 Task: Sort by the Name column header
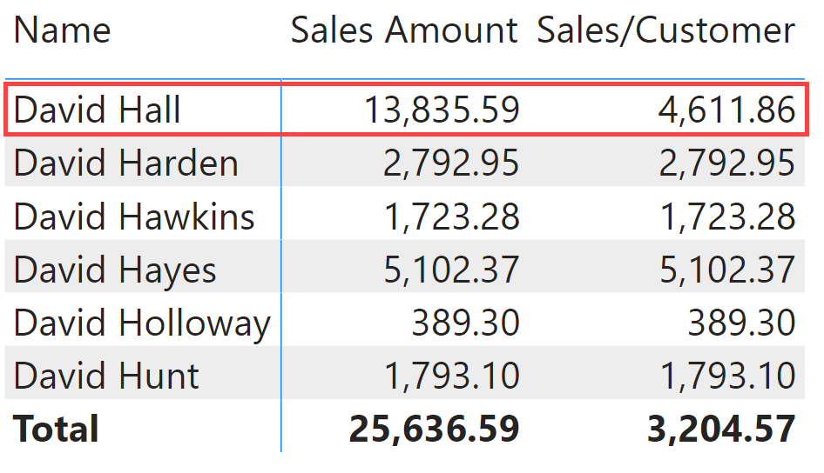pyautogui.click(x=62, y=30)
